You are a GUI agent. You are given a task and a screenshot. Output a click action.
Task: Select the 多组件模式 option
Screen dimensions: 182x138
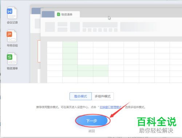(x=103, y=96)
